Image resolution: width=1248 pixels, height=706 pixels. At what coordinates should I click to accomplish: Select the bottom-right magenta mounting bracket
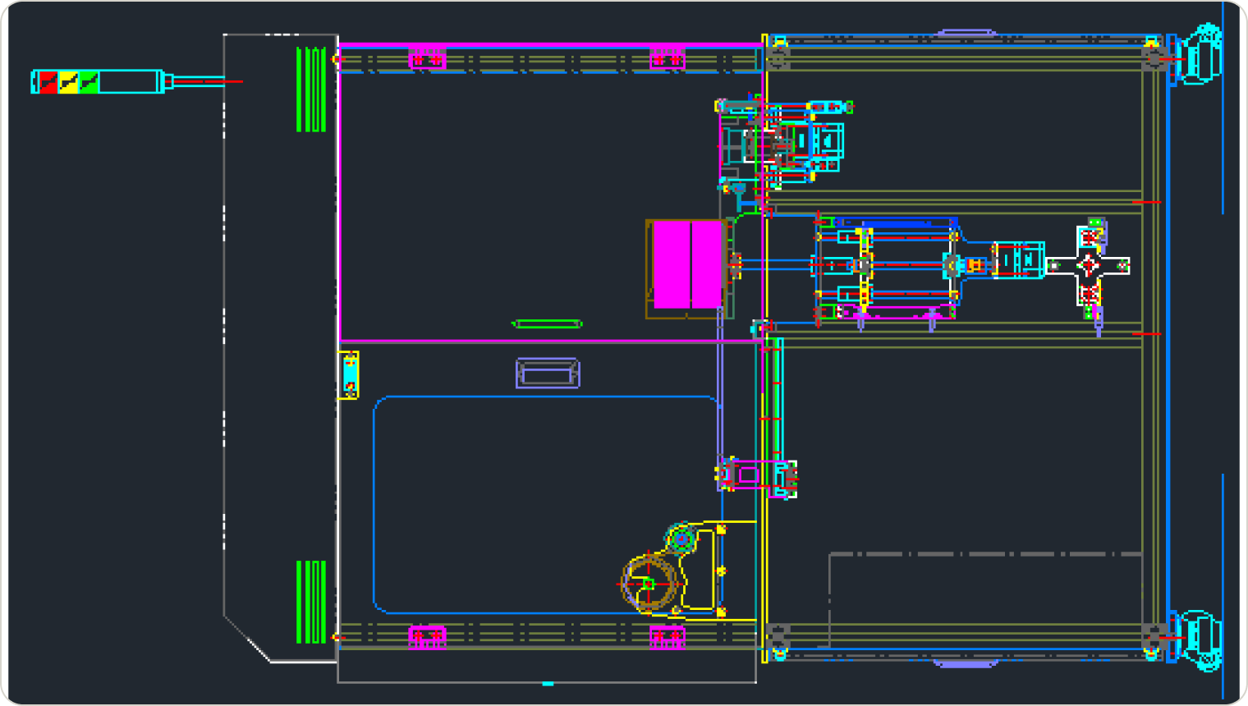[x=667, y=636]
